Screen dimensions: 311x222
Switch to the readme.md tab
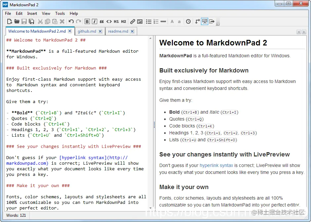[x=118, y=31]
